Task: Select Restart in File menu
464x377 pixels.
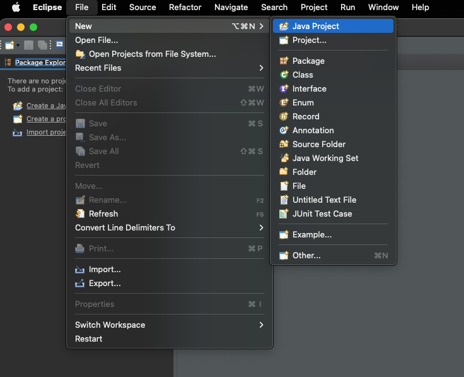Action: pos(170,338)
